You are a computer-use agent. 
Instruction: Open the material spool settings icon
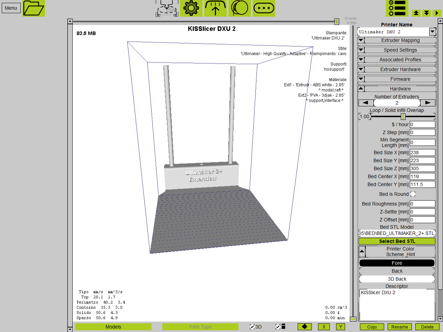pos(239,8)
